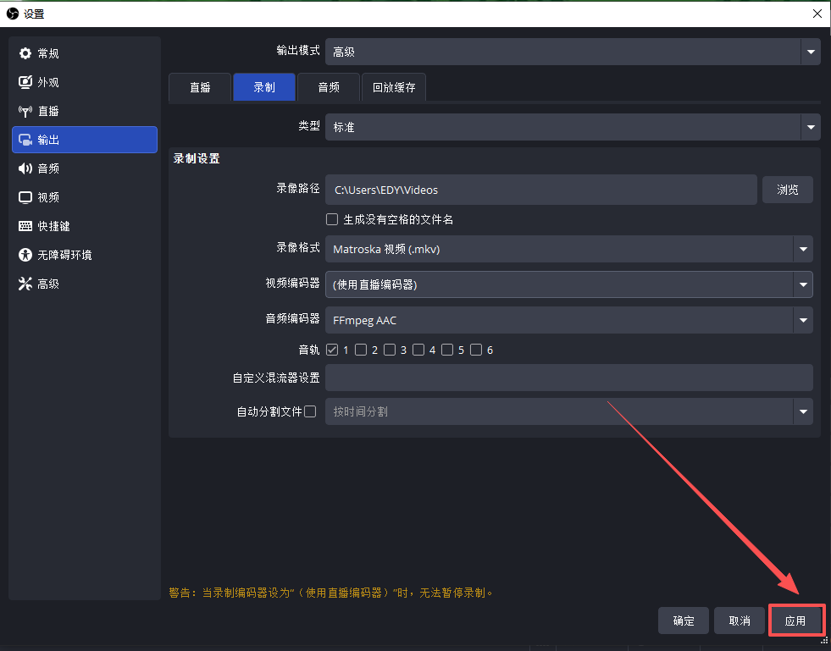This screenshot has height=651, width=831.
Task: Select the 视频 monitor icon in sidebar
Action: (x=25, y=197)
